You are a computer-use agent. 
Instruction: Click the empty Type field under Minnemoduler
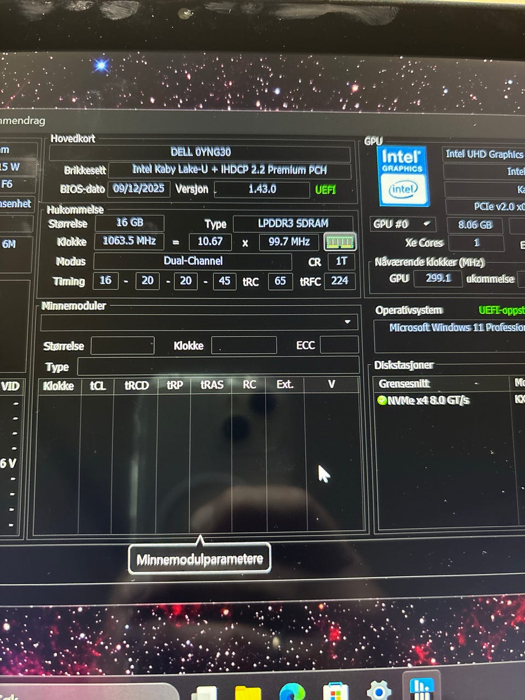(218, 365)
